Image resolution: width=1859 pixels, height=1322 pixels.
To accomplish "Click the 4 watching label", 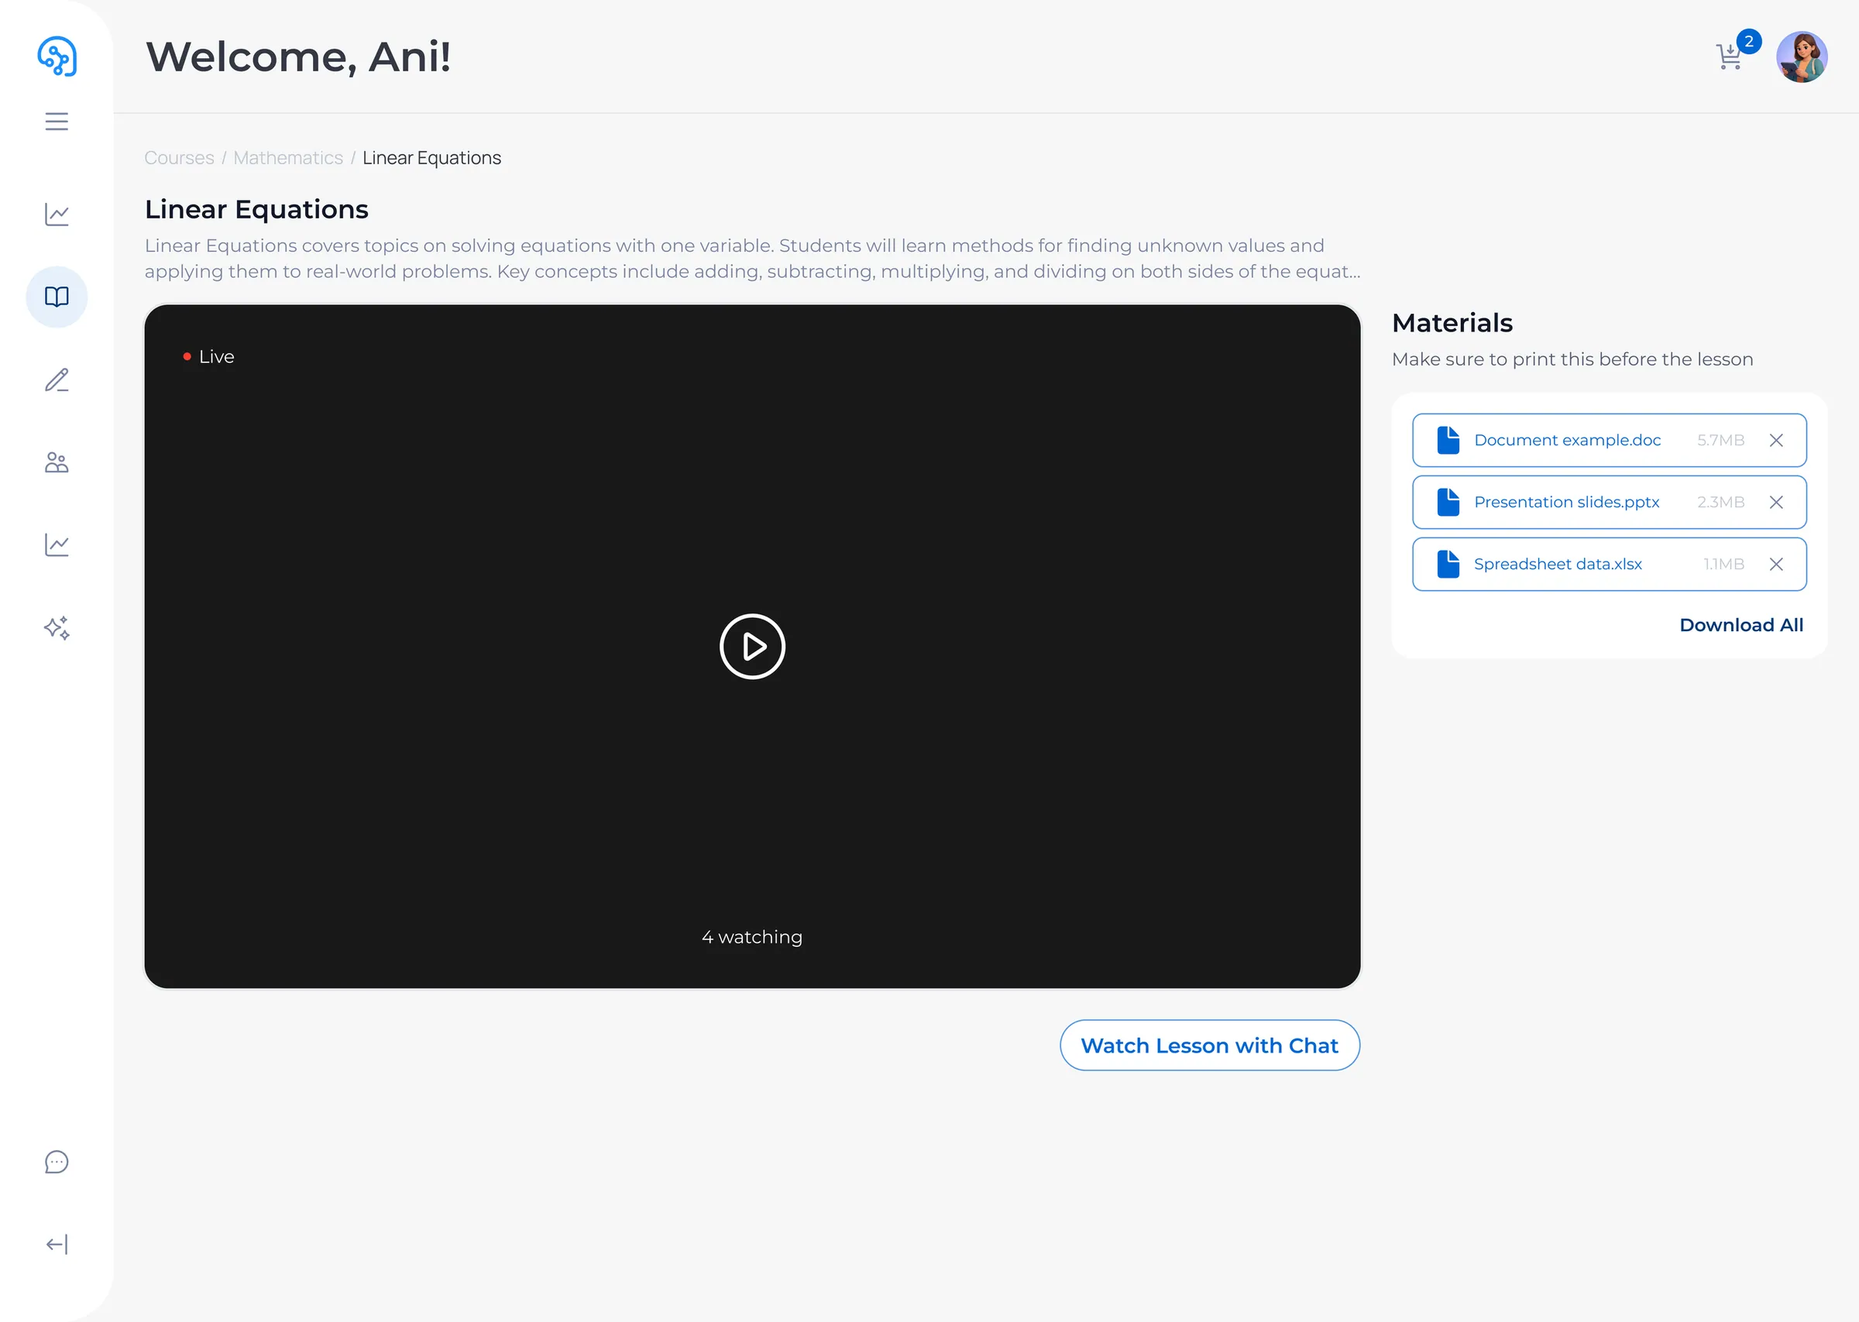I will [752, 937].
